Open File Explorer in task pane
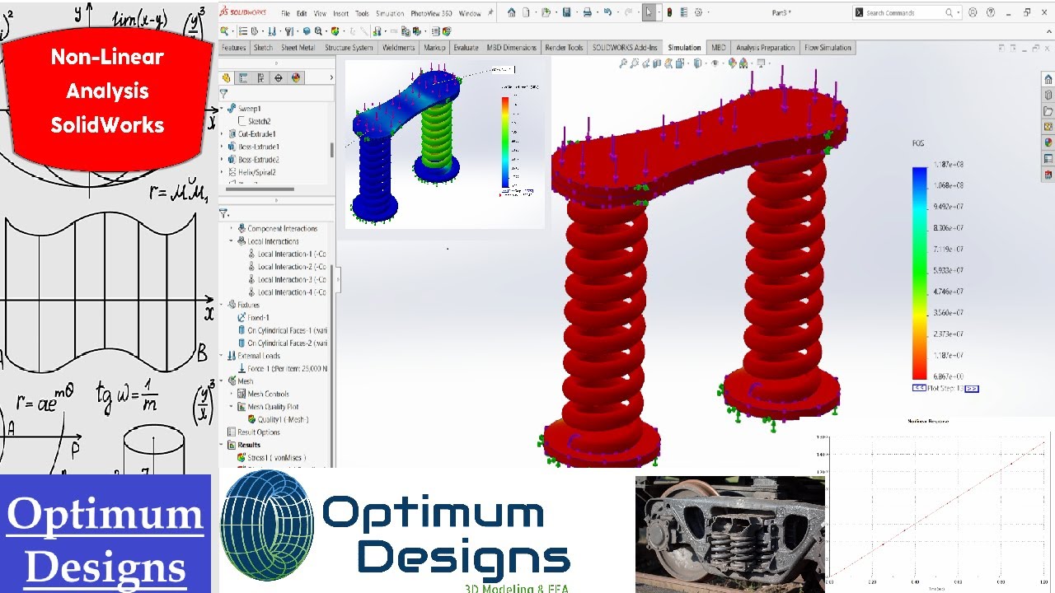 [1048, 111]
